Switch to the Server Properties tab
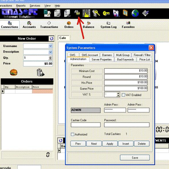Screen dimensions: 169x169 click(102, 60)
